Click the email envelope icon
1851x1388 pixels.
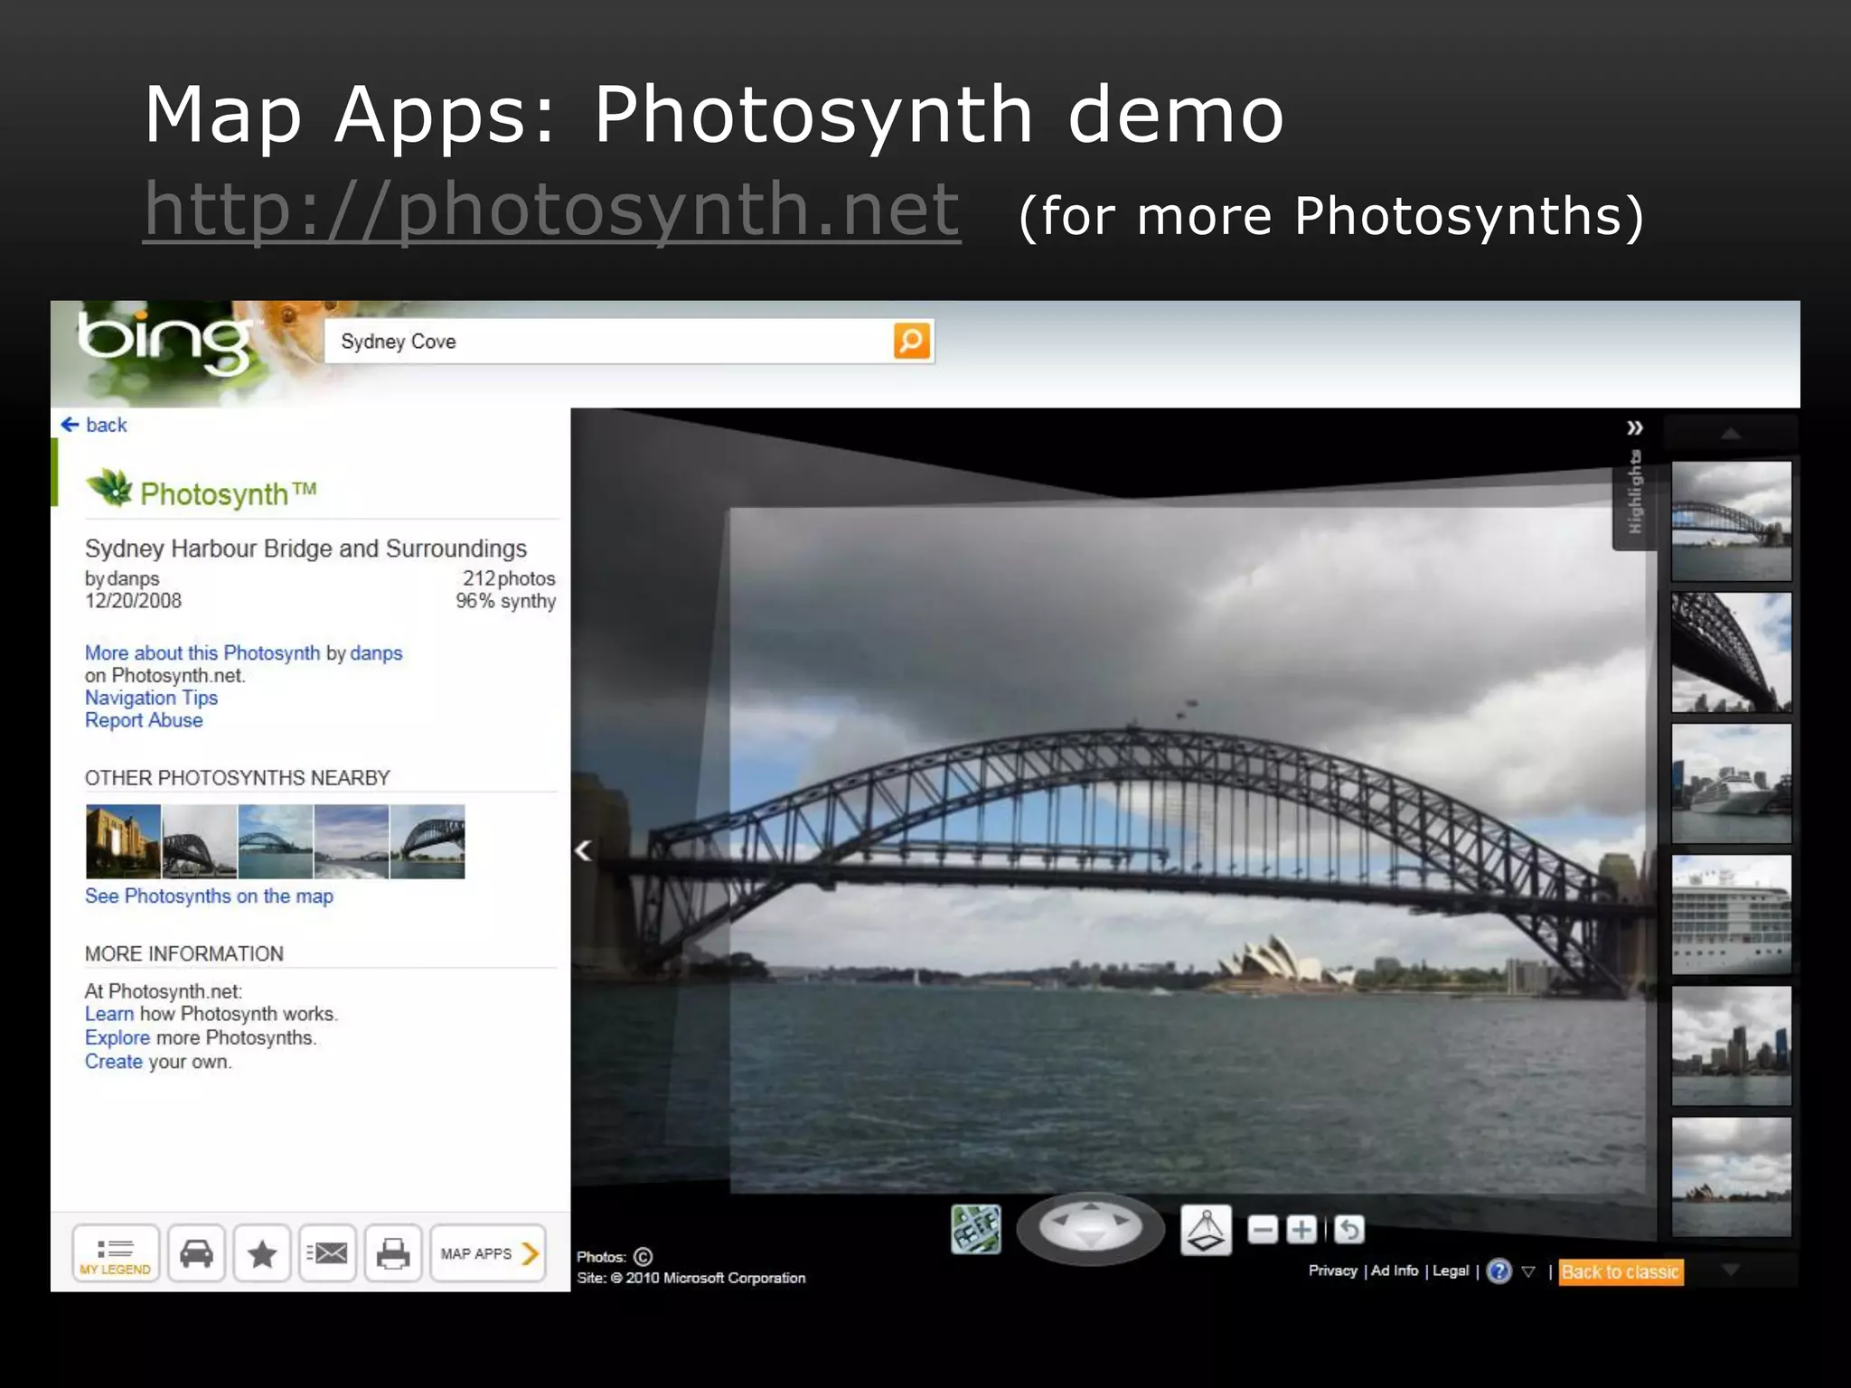[x=327, y=1253]
